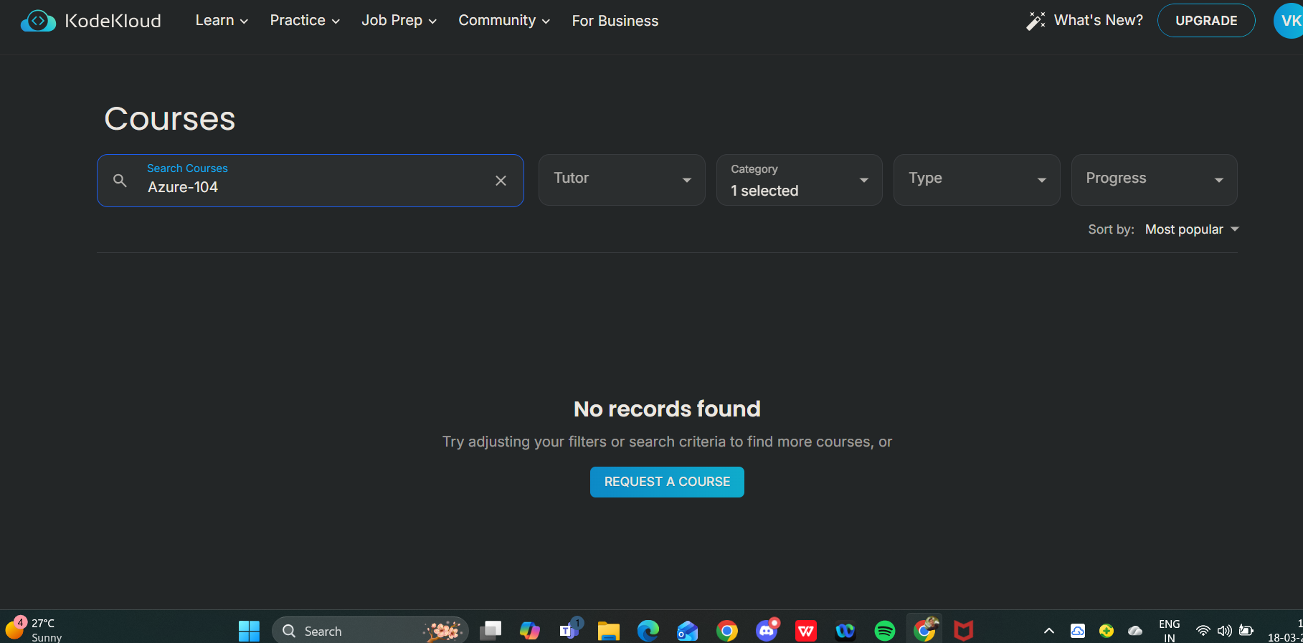Switch to the active Chrome profile window

[x=925, y=629]
